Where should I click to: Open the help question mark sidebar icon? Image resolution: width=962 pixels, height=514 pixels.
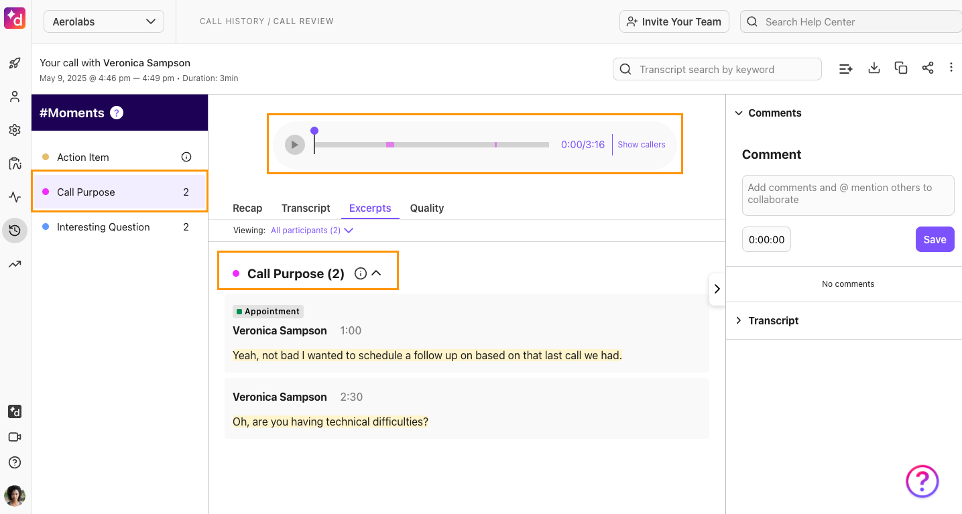15,462
